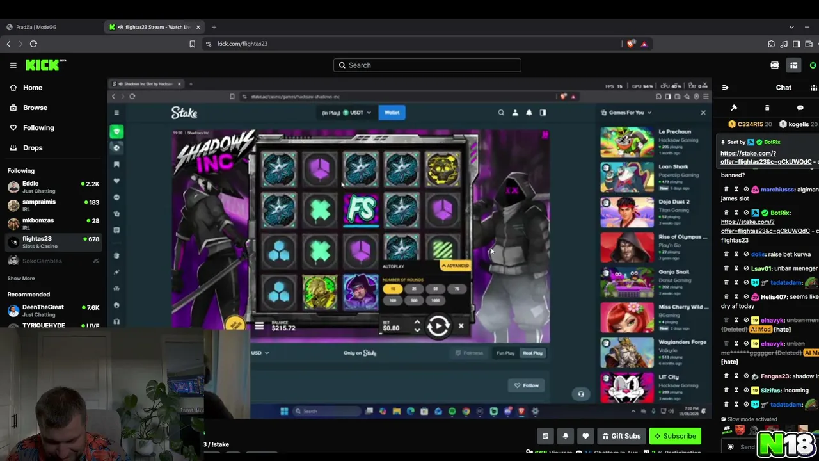This screenshot has width=819, height=461.
Task: Click the Kick search field
Action: [427, 65]
